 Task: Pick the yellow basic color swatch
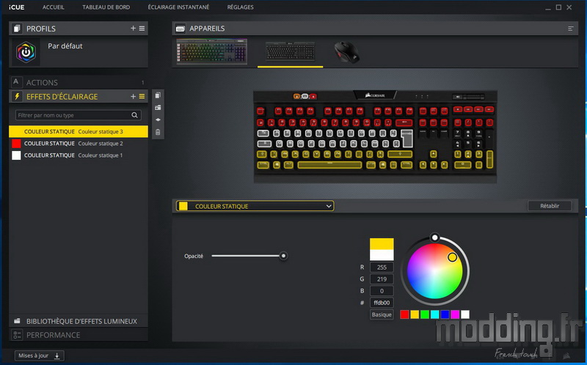415,314
